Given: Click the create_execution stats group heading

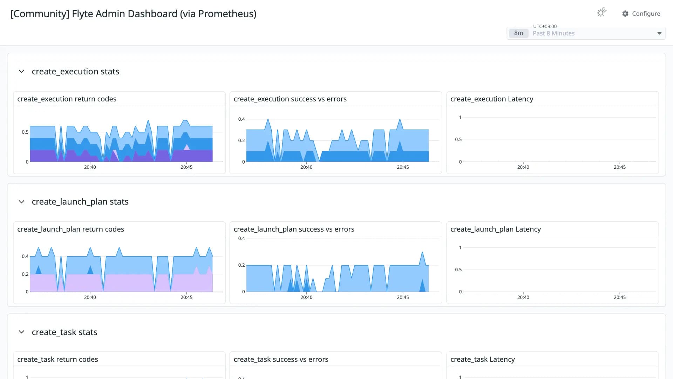Looking at the screenshot, I should point(76,72).
